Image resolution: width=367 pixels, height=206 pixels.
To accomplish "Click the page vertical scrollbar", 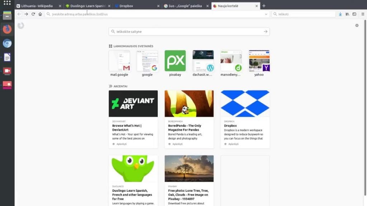I will (365, 107).
